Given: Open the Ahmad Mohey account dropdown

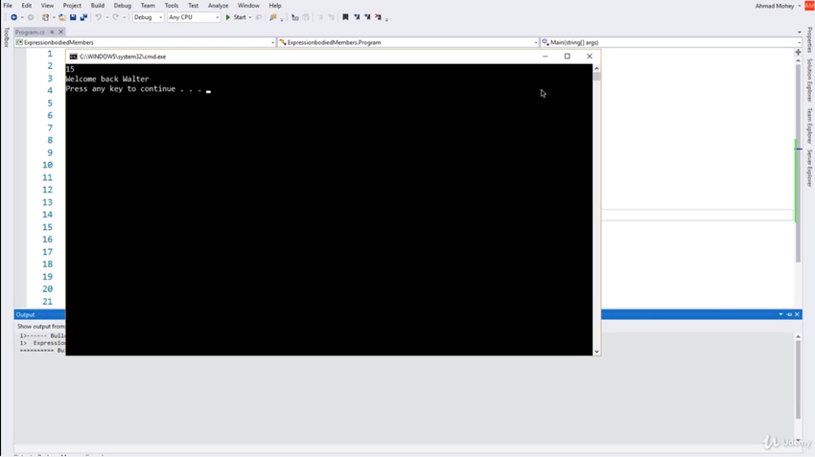Looking at the screenshot, I should point(779,6).
